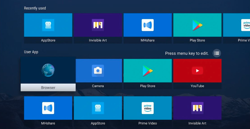Screen dimensions: 250x129
Task: Select the Browser label under the globe
Action: click(x=48, y=88)
